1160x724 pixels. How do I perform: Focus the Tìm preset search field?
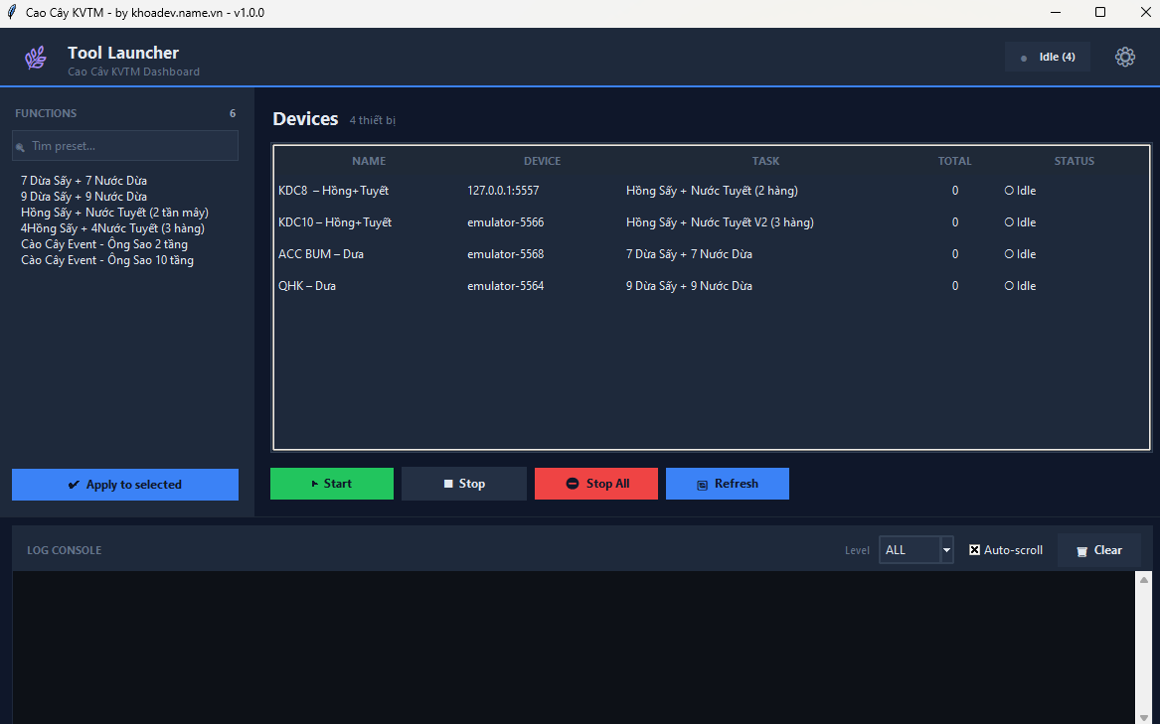(125, 146)
